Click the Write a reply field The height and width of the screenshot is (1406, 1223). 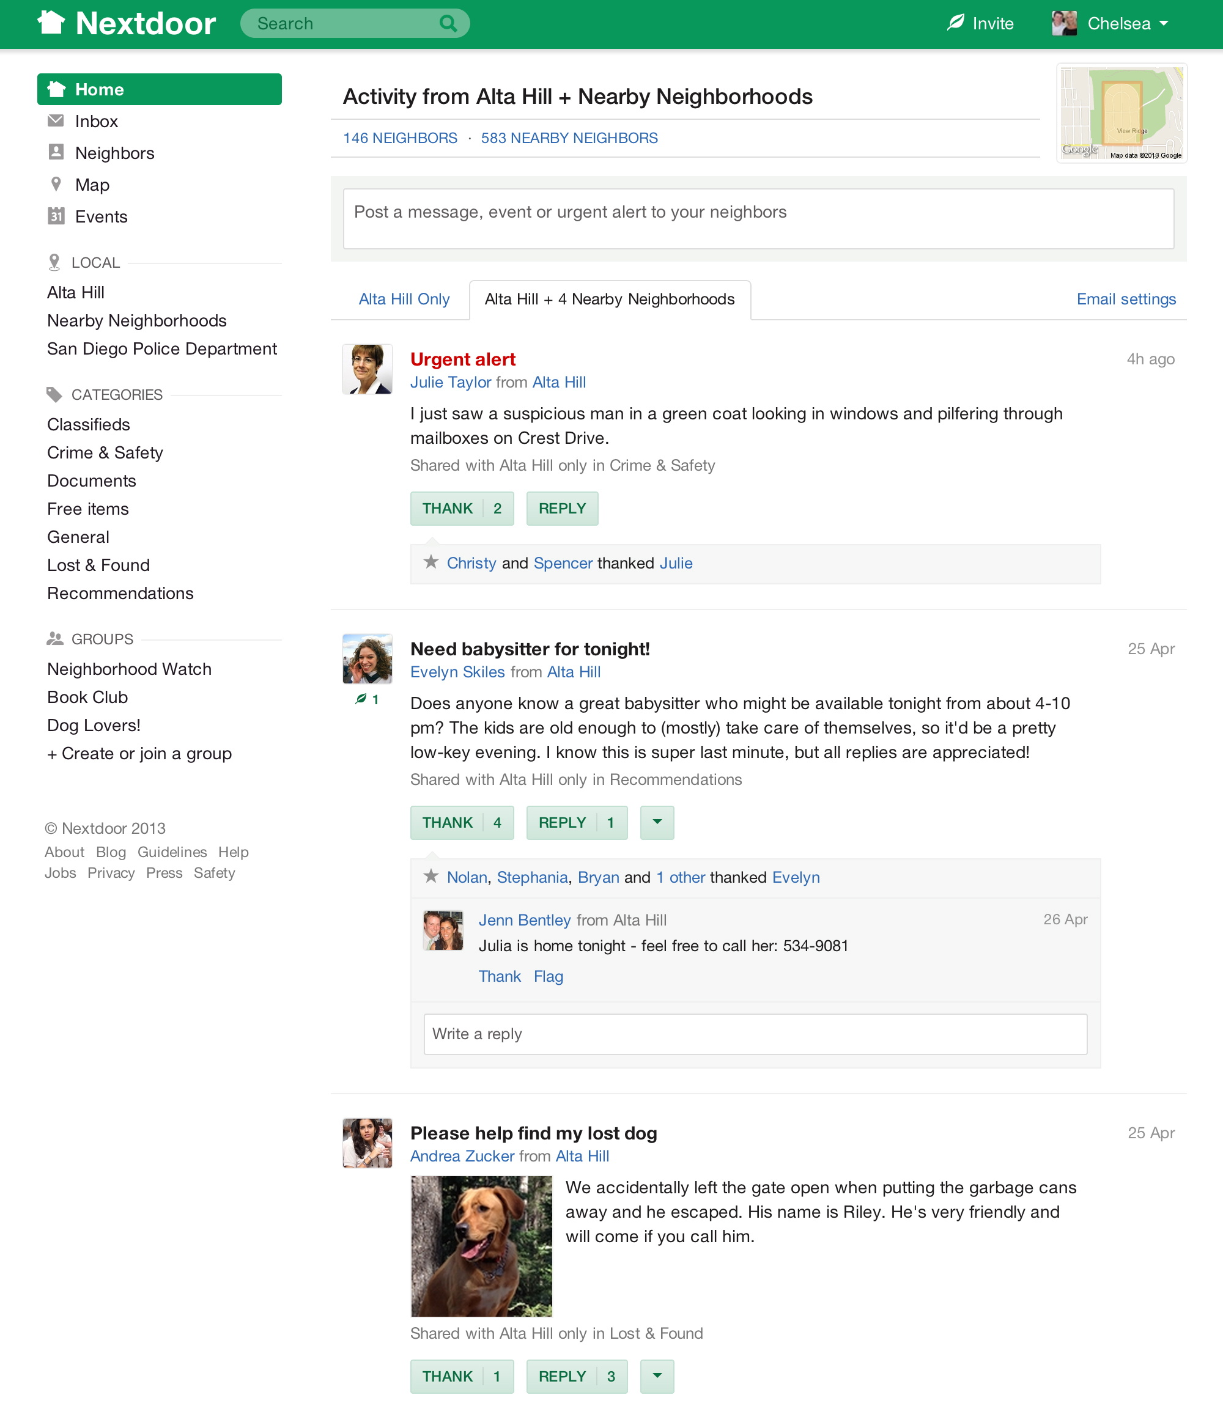coord(755,1034)
